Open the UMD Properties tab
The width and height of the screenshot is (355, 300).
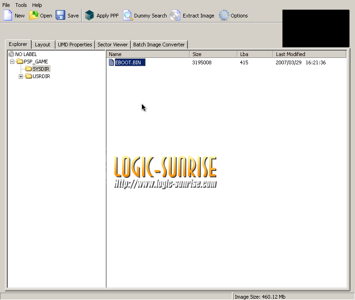point(75,45)
